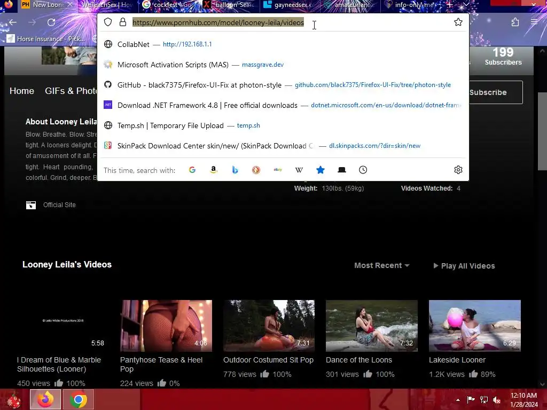Click the site security padlock icon
The width and height of the screenshot is (547, 410).
[123, 22]
